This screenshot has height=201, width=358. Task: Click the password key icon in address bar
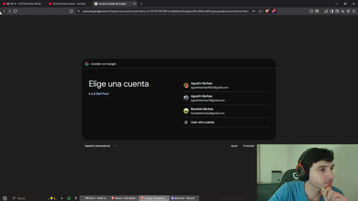click(x=254, y=11)
